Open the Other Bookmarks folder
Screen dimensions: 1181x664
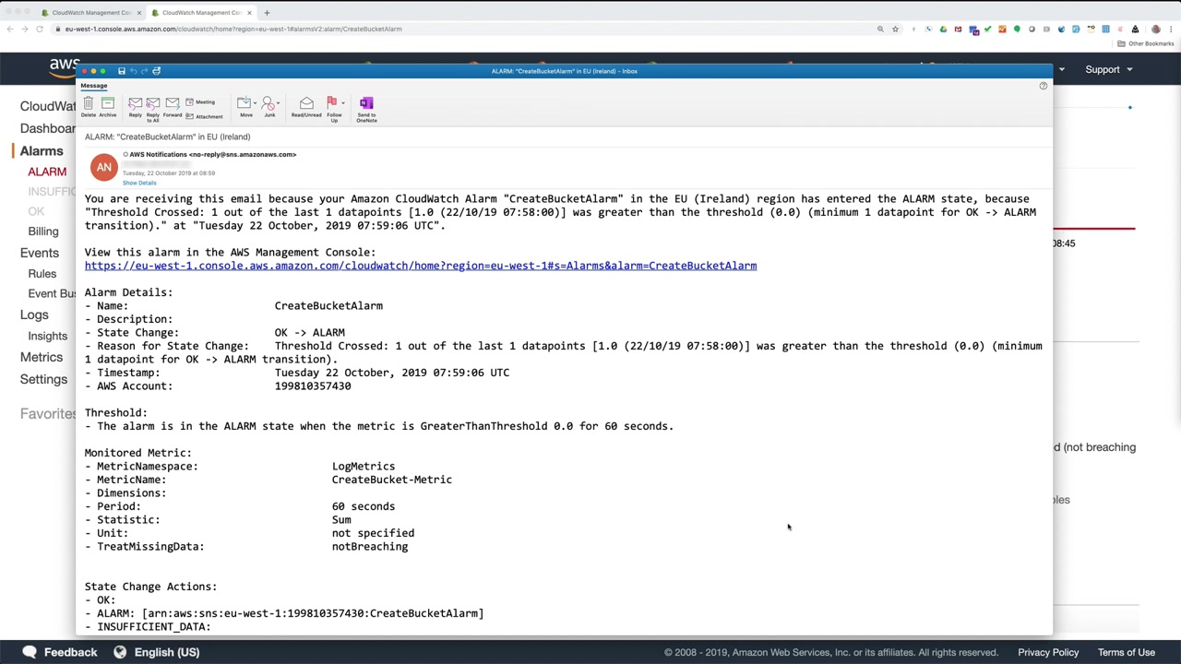[x=1146, y=44]
